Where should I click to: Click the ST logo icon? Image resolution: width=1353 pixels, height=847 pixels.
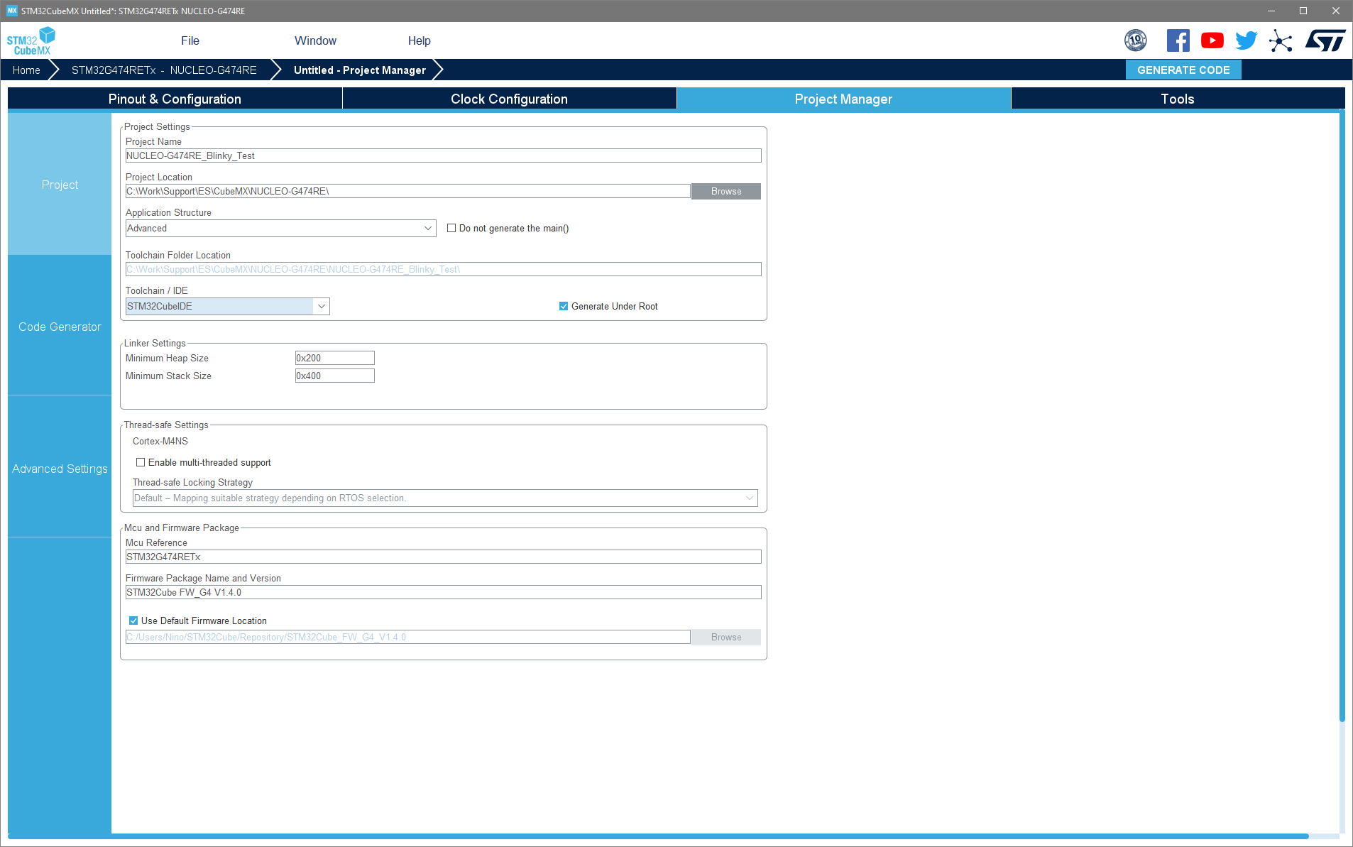point(1325,40)
